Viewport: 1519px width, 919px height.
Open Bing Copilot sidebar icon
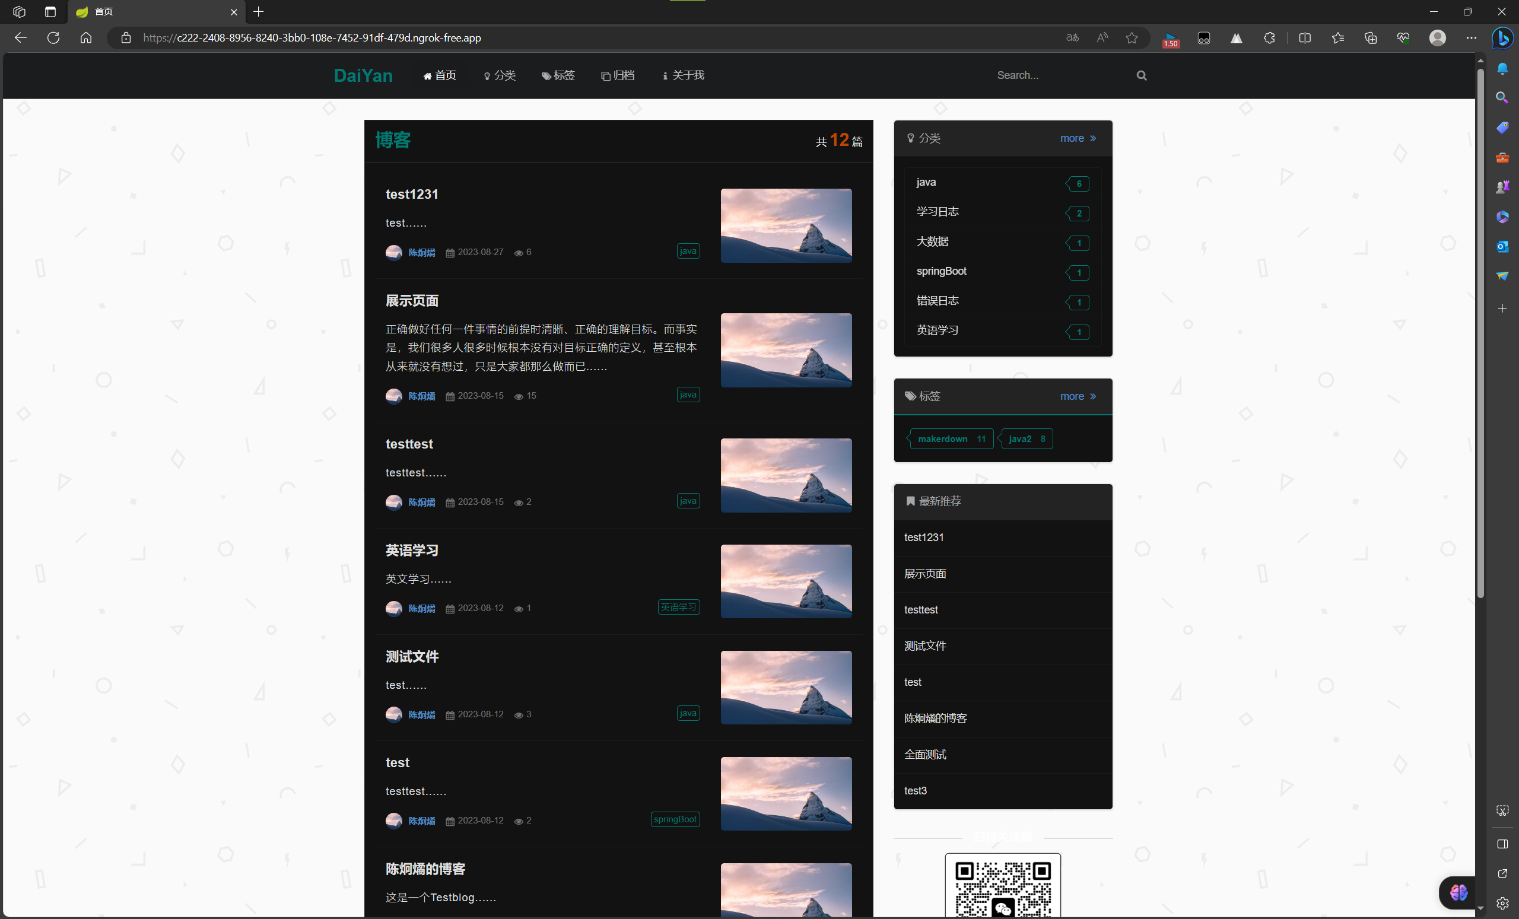1502,37
